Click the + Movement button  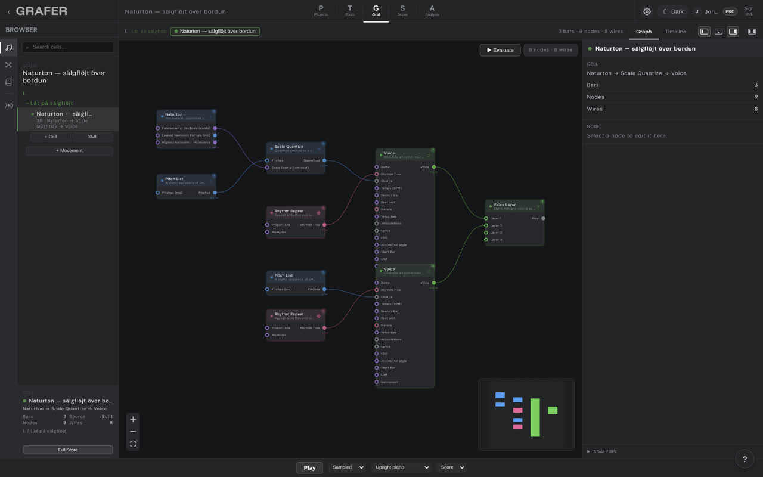point(69,151)
